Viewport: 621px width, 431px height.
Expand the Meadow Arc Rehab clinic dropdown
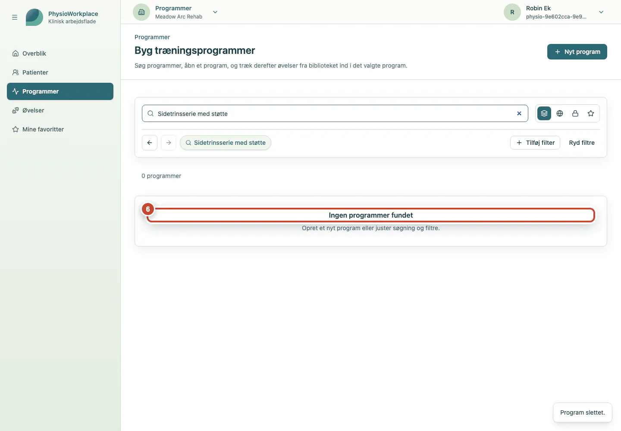(x=215, y=12)
